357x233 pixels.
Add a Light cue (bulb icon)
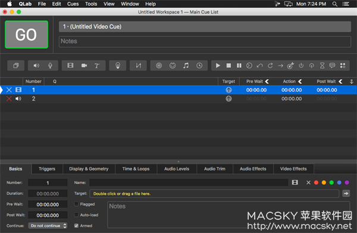(118, 66)
